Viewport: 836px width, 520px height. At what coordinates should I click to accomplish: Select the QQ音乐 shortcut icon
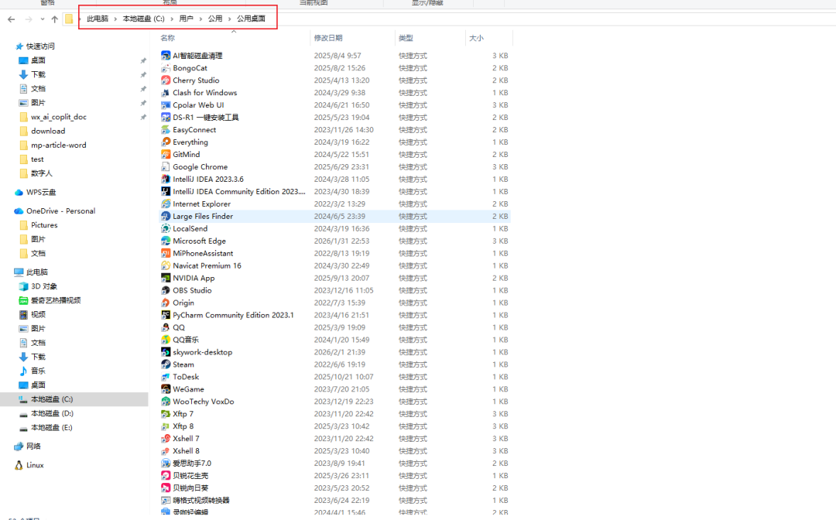166,340
